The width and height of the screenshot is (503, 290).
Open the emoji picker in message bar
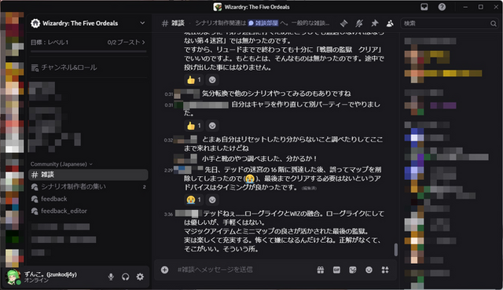[x=369, y=270]
